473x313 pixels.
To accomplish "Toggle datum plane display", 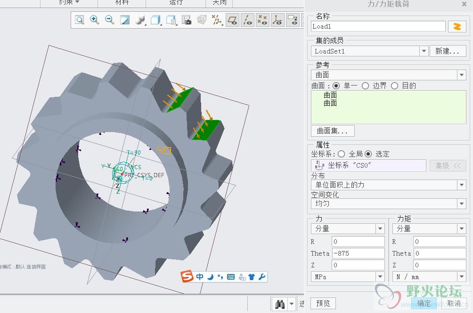I will 232,20.
